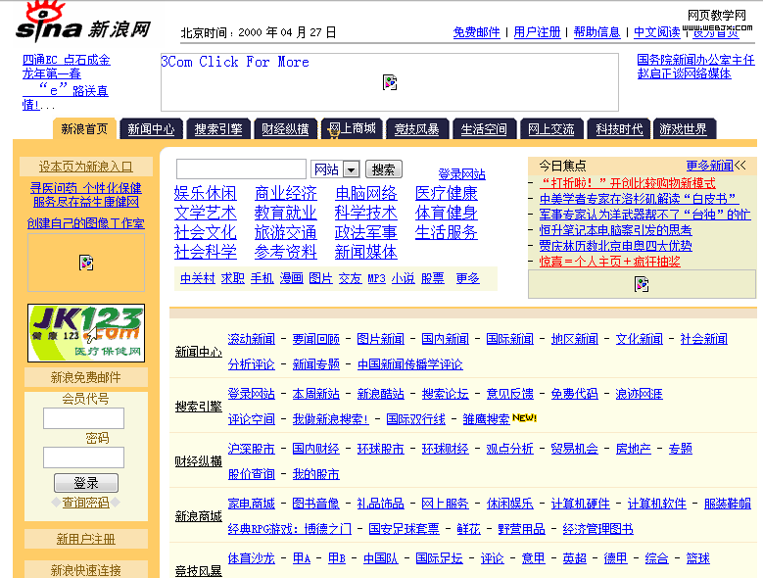The width and height of the screenshot is (763, 578).
Task: Focus the search keyword text box
Action: [241, 169]
